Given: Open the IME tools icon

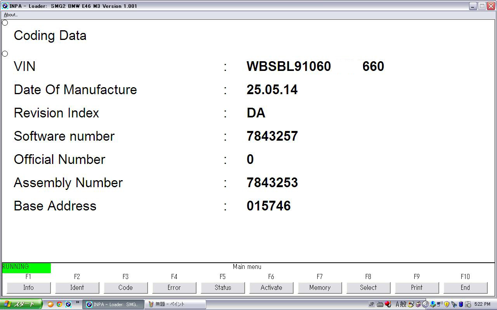Looking at the screenshot, I should [410, 304].
